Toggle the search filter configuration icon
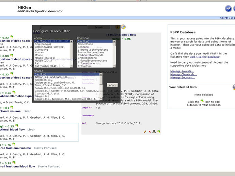Screen dimensions: 235x176 [x=123, y=27]
